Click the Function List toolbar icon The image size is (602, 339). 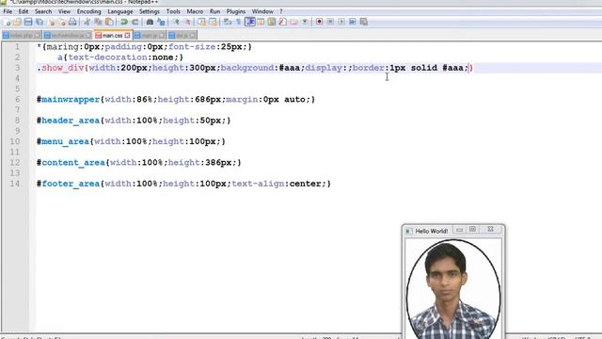[282, 22]
